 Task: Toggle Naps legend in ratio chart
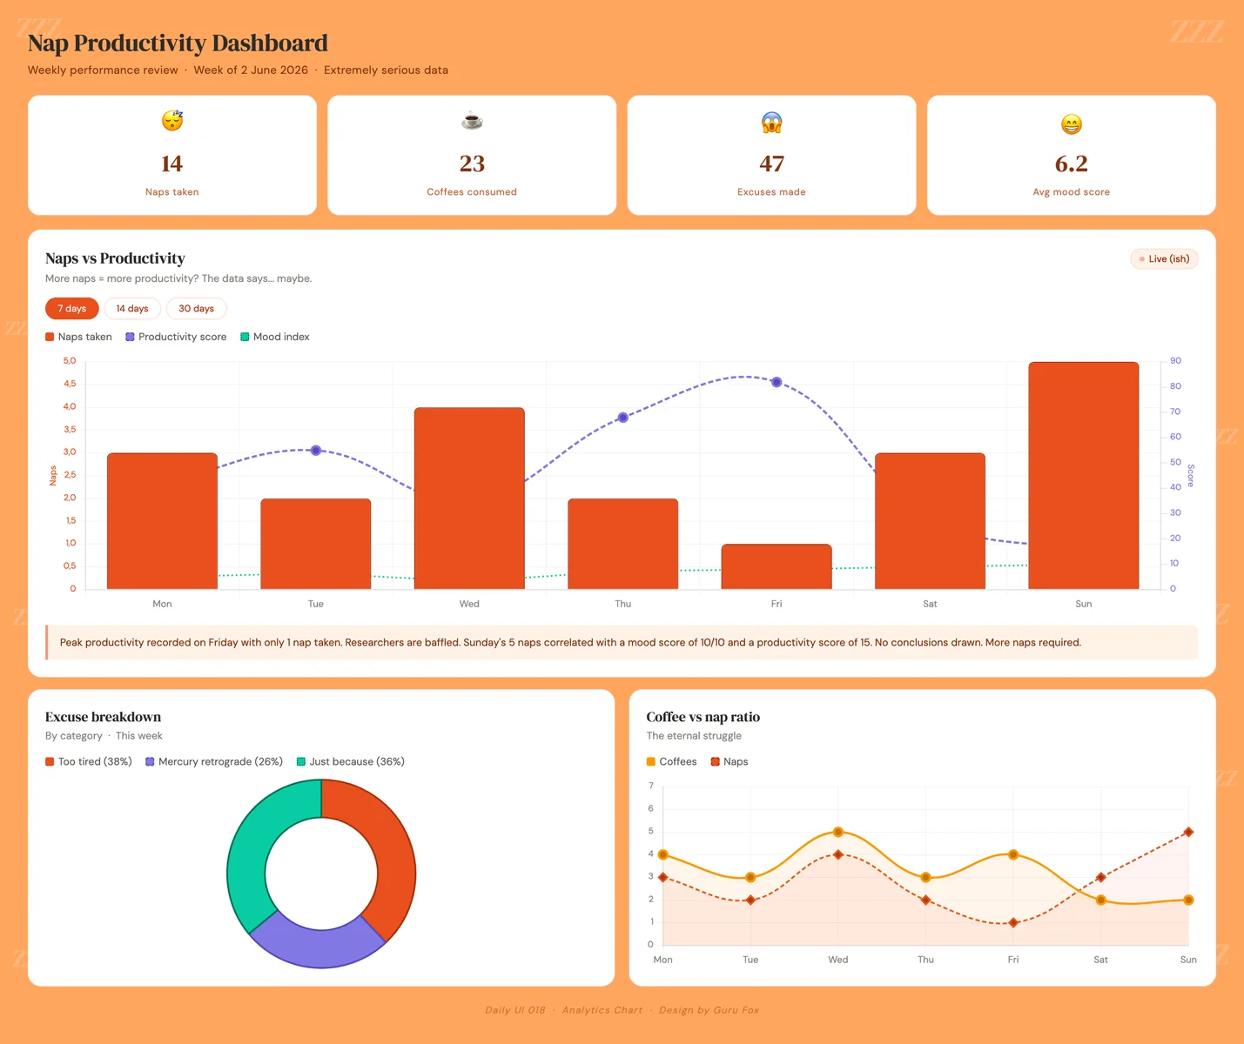click(x=730, y=761)
